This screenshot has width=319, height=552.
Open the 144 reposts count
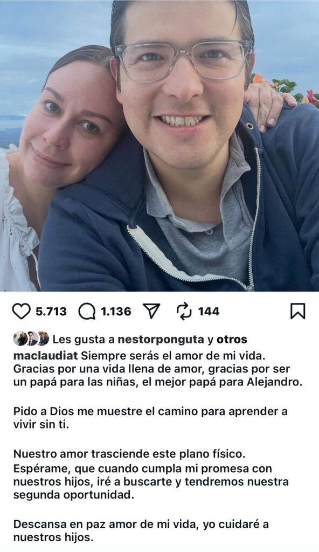209,311
